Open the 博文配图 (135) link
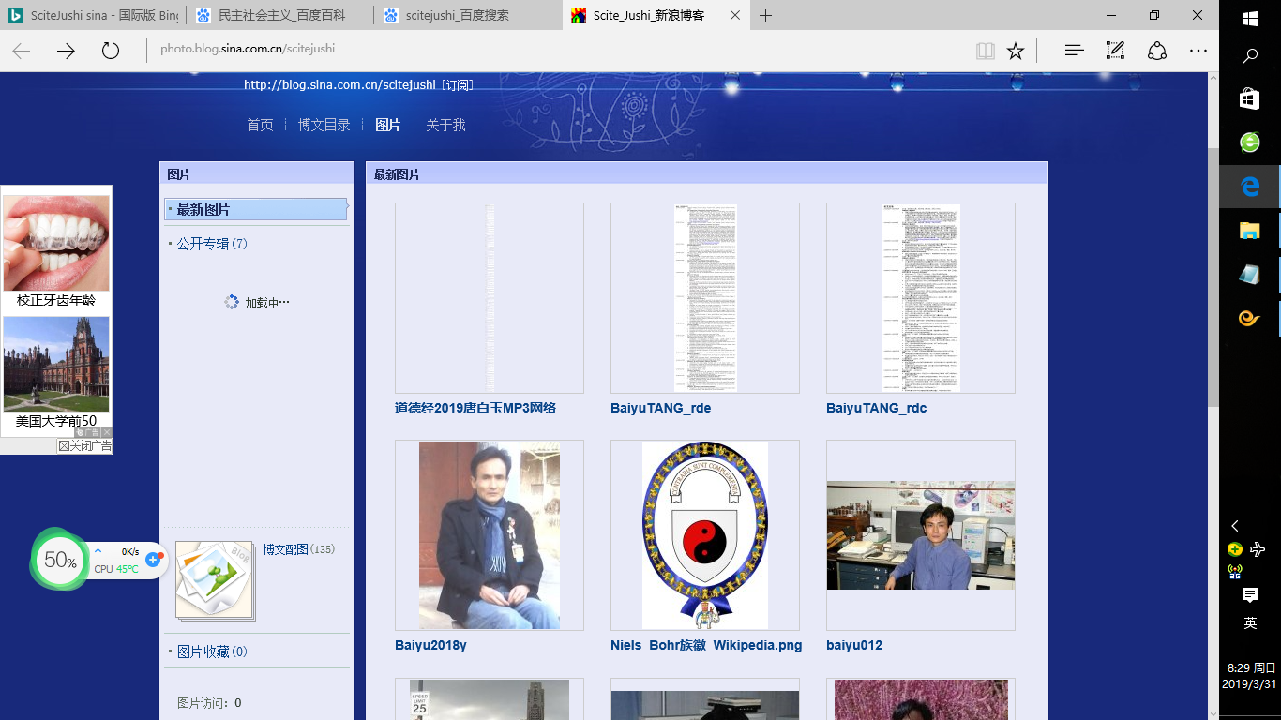The image size is (1281, 720). coord(285,549)
